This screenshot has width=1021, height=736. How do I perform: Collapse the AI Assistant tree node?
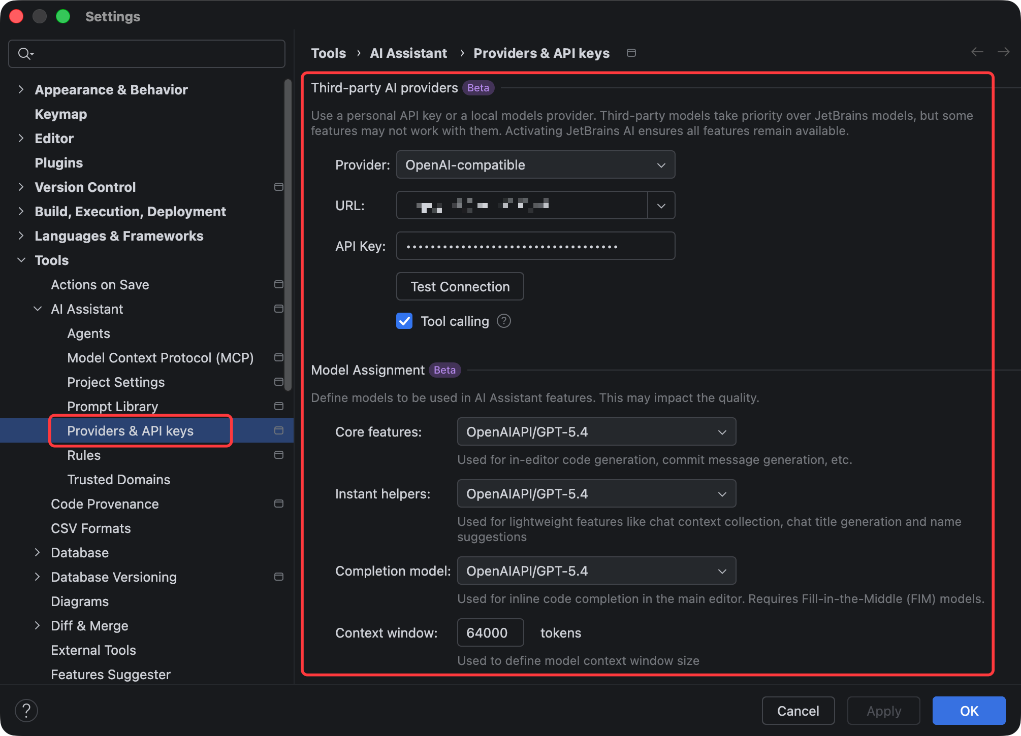pyautogui.click(x=38, y=309)
